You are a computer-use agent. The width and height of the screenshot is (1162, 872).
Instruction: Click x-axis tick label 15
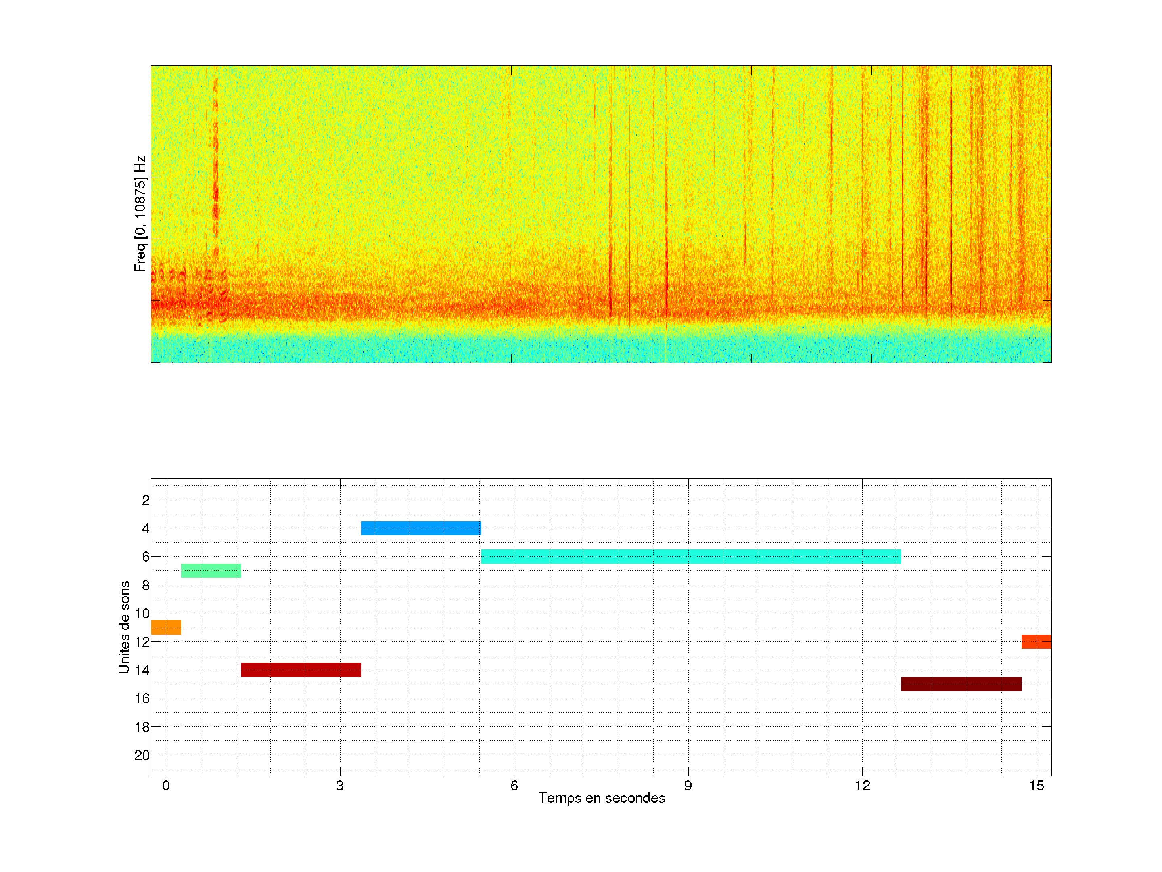1037,786
